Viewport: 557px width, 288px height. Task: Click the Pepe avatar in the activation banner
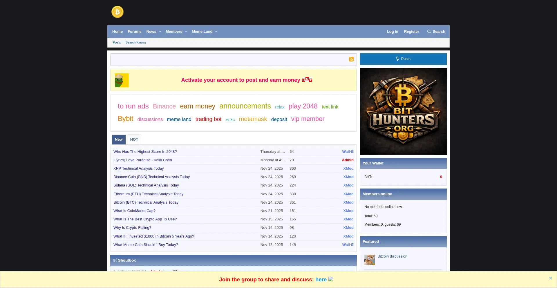[x=122, y=80]
